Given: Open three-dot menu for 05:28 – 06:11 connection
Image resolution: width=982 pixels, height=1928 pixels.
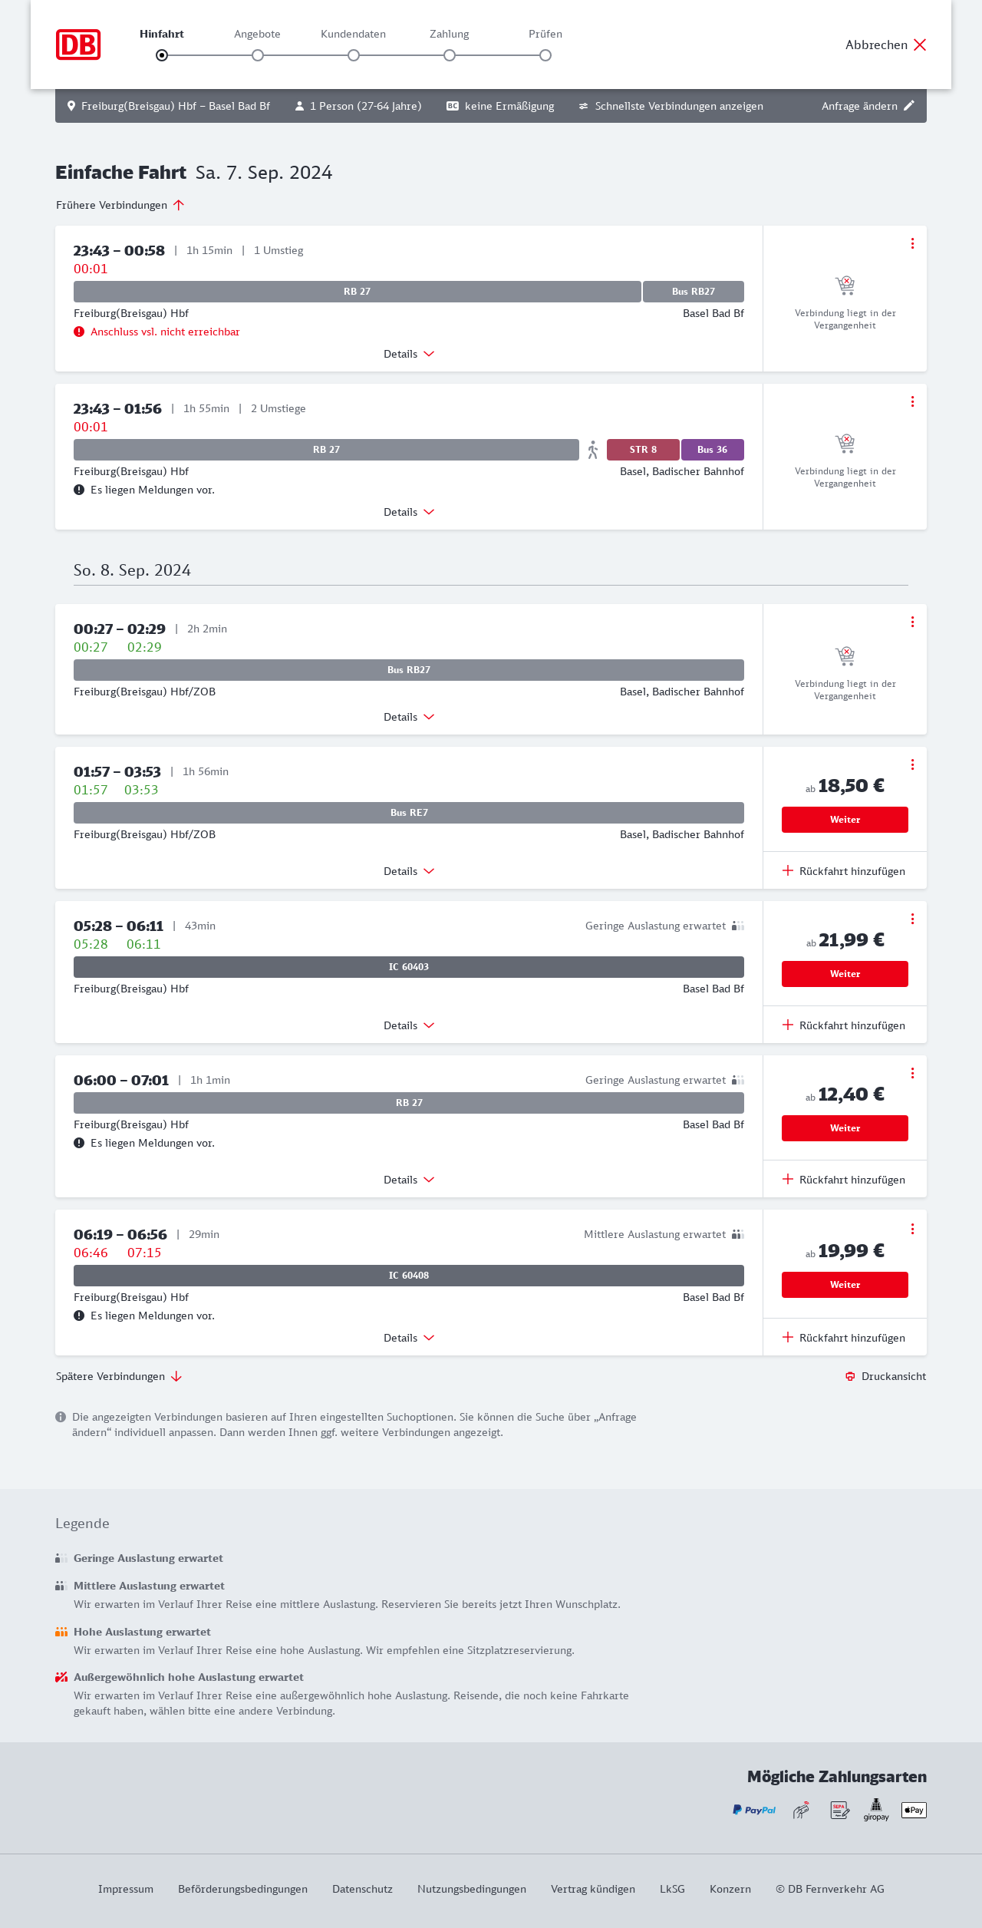Looking at the screenshot, I should pos(912,919).
